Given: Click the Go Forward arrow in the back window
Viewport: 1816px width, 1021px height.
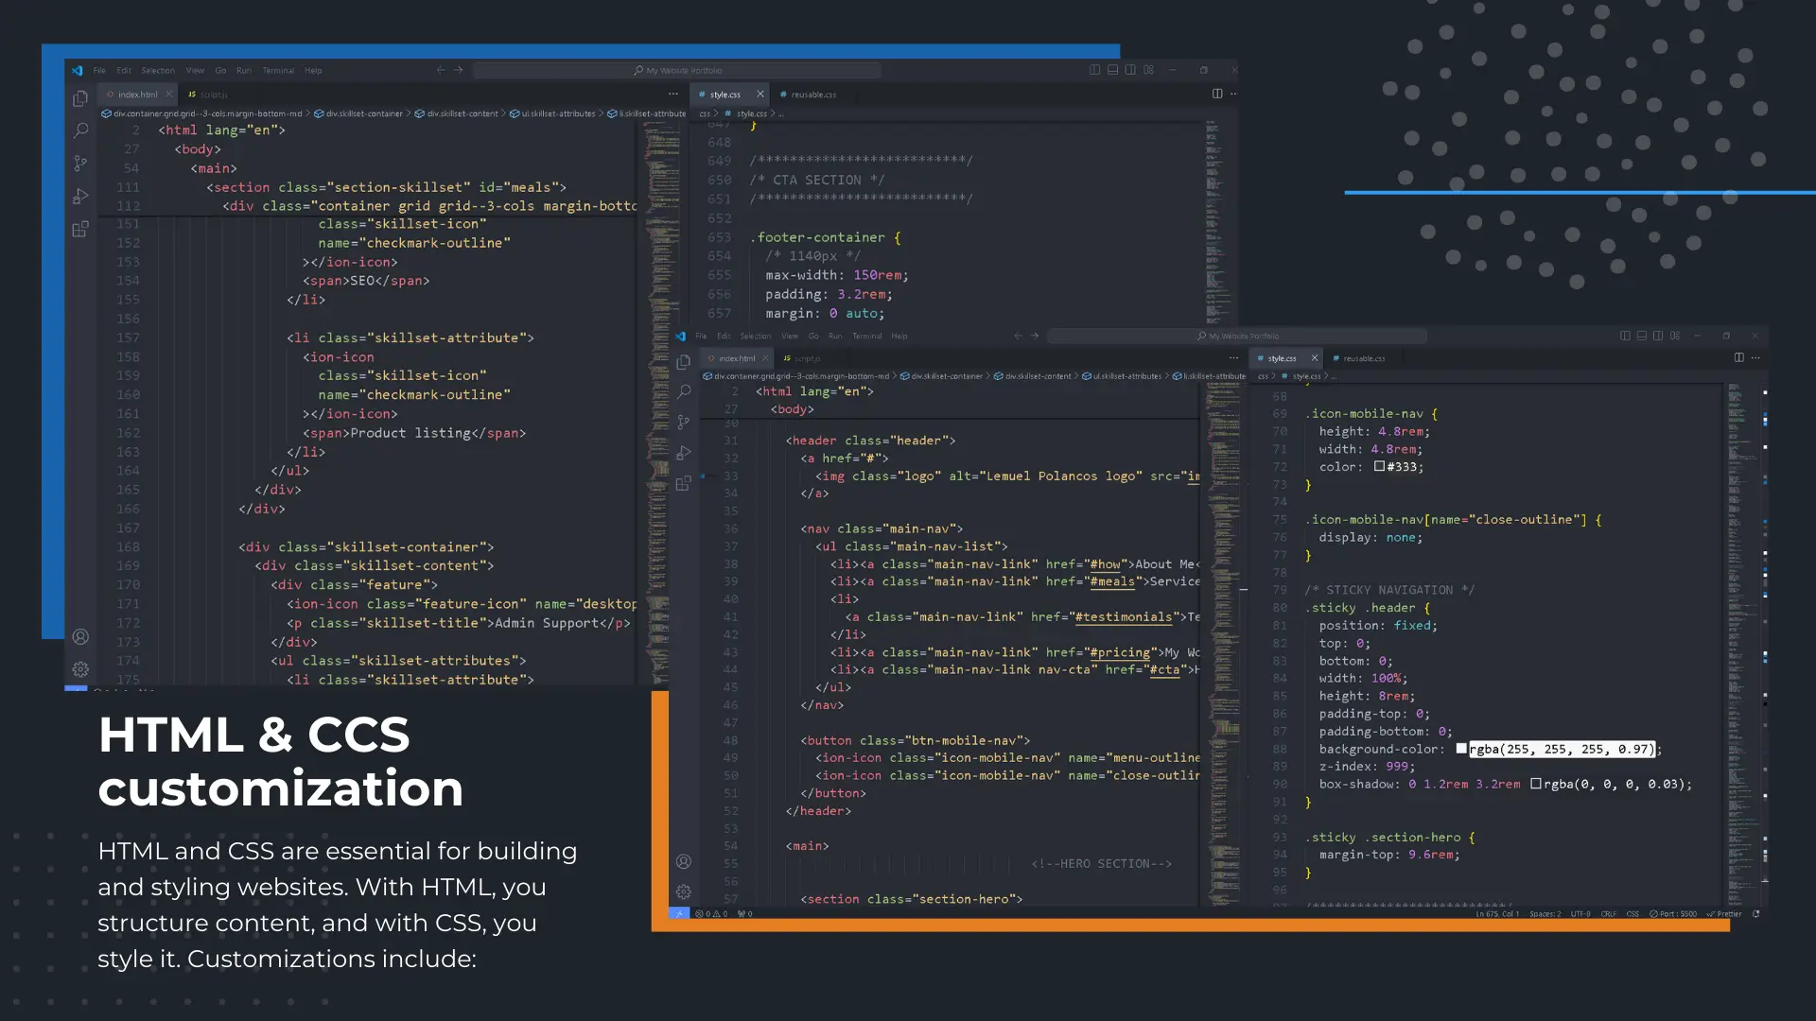Looking at the screenshot, I should [x=459, y=70].
